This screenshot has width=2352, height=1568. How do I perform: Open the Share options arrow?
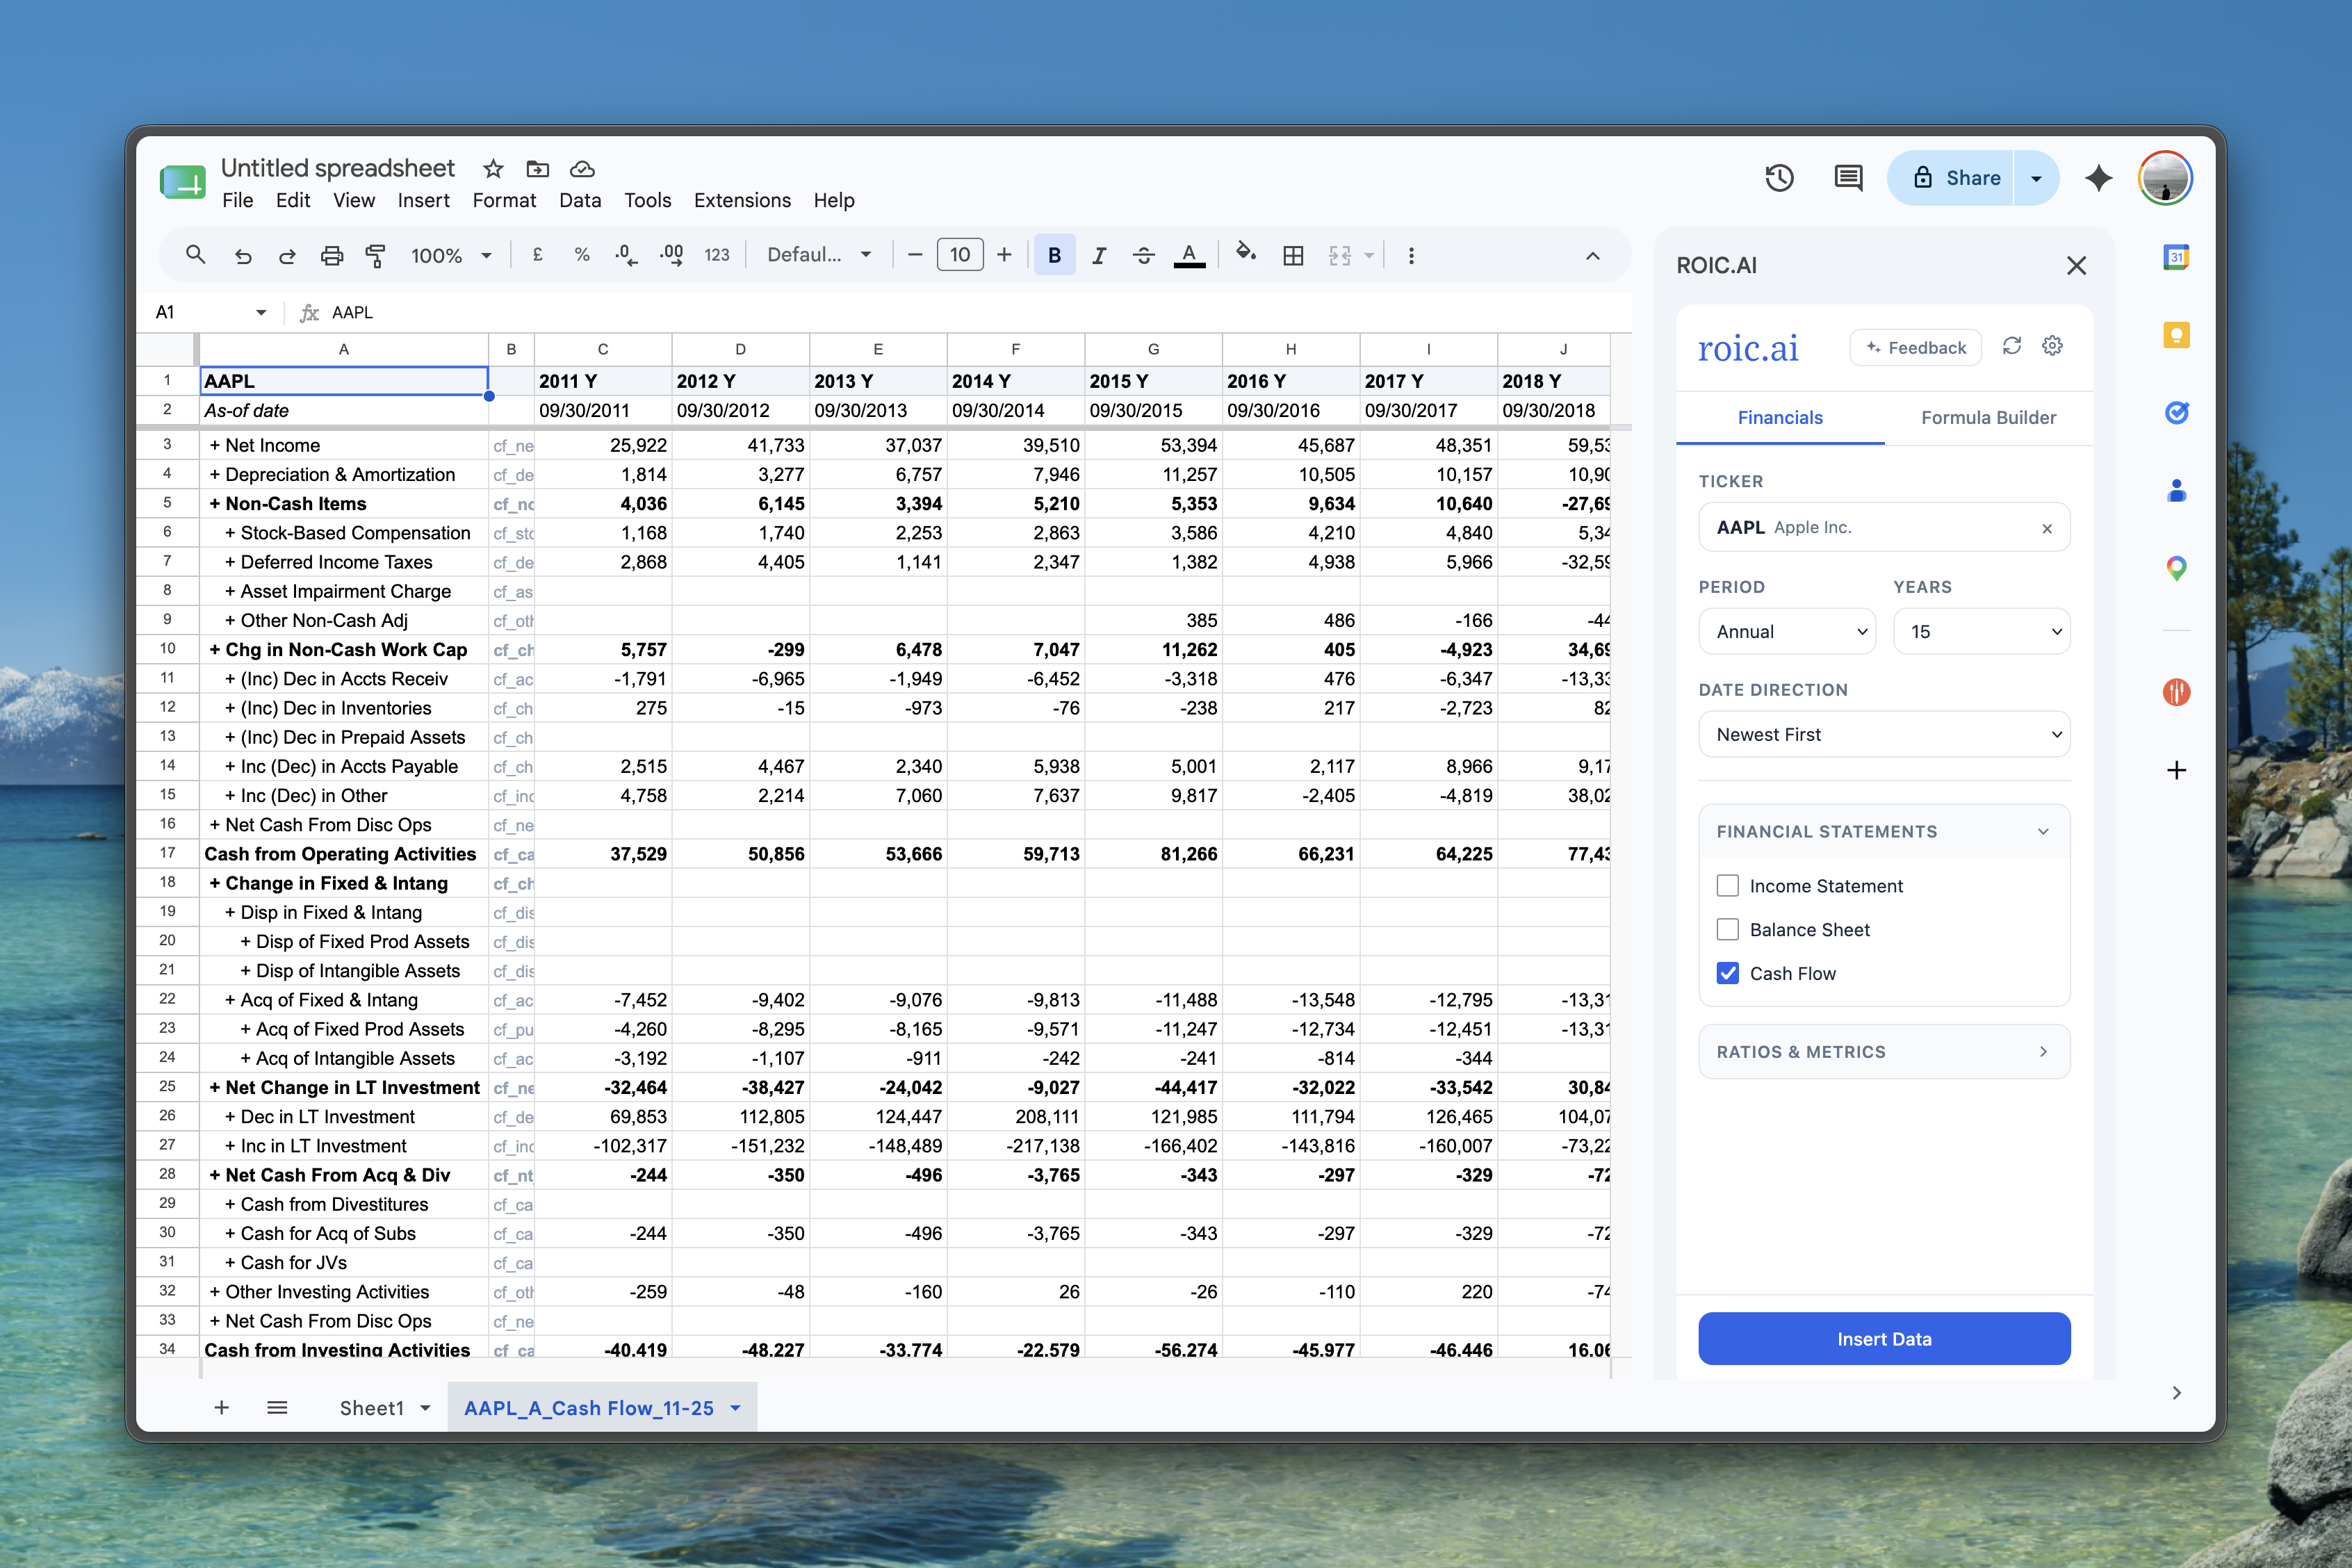[2036, 178]
